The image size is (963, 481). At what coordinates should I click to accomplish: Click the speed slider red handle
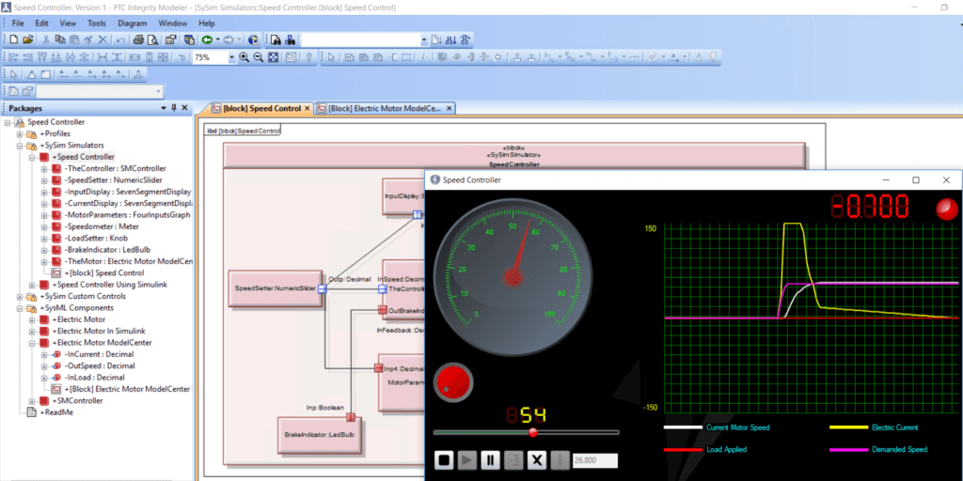[533, 432]
